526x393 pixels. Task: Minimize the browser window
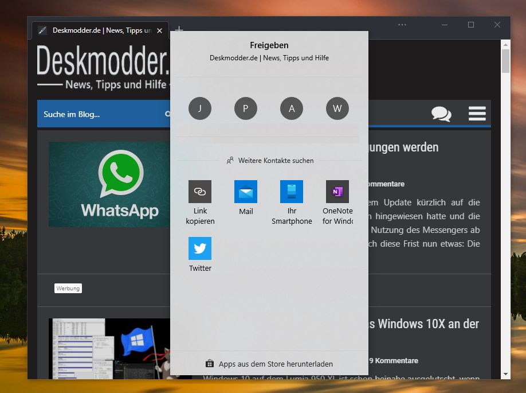point(445,25)
